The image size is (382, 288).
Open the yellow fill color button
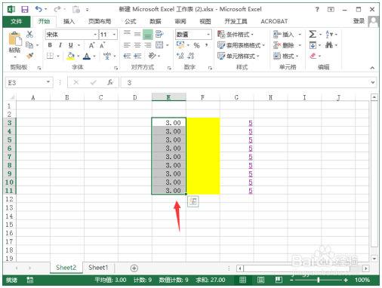click(x=71, y=56)
